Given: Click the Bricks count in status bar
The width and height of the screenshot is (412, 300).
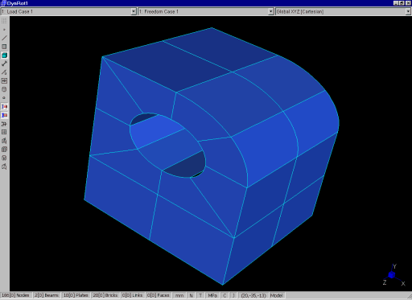Looking at the screenshot, I should pyautogui.click(x=105, y=295).
